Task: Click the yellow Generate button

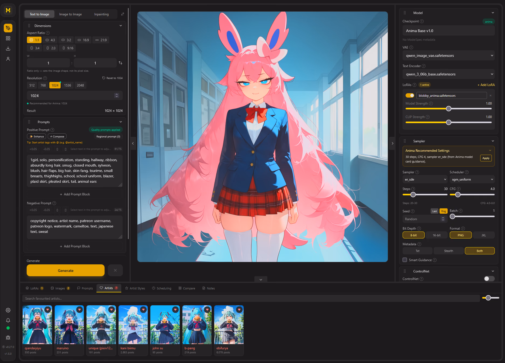Action: (65, 270)
